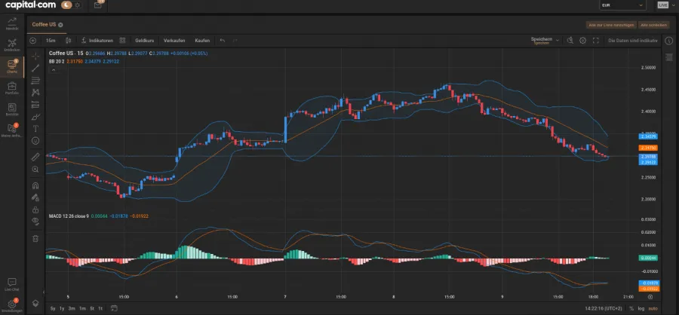Screen dimensions: 679x315
Task: Toggle log scale on price axis
Action: (641, 308)
